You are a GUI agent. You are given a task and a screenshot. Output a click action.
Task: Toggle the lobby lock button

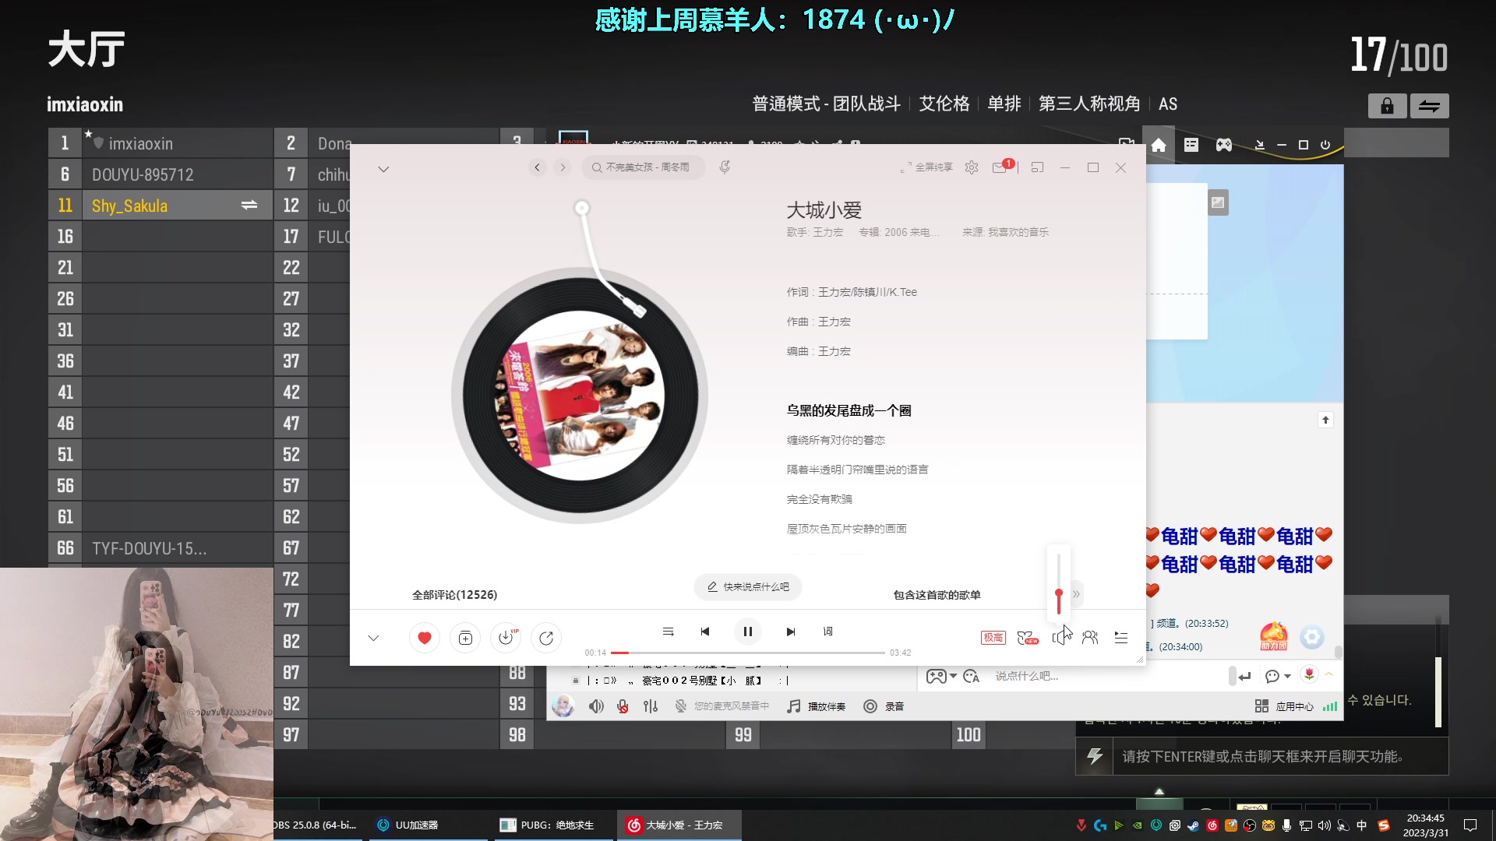(x=1387, y=106)
